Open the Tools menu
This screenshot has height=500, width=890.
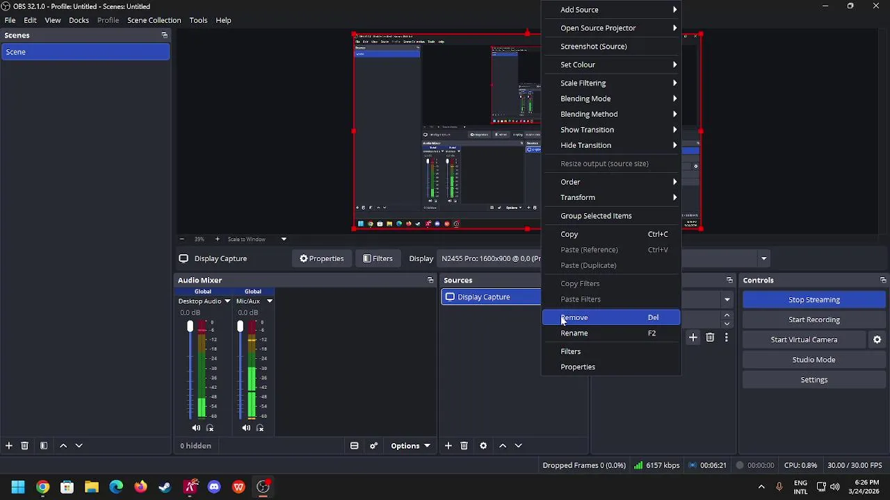198,20
